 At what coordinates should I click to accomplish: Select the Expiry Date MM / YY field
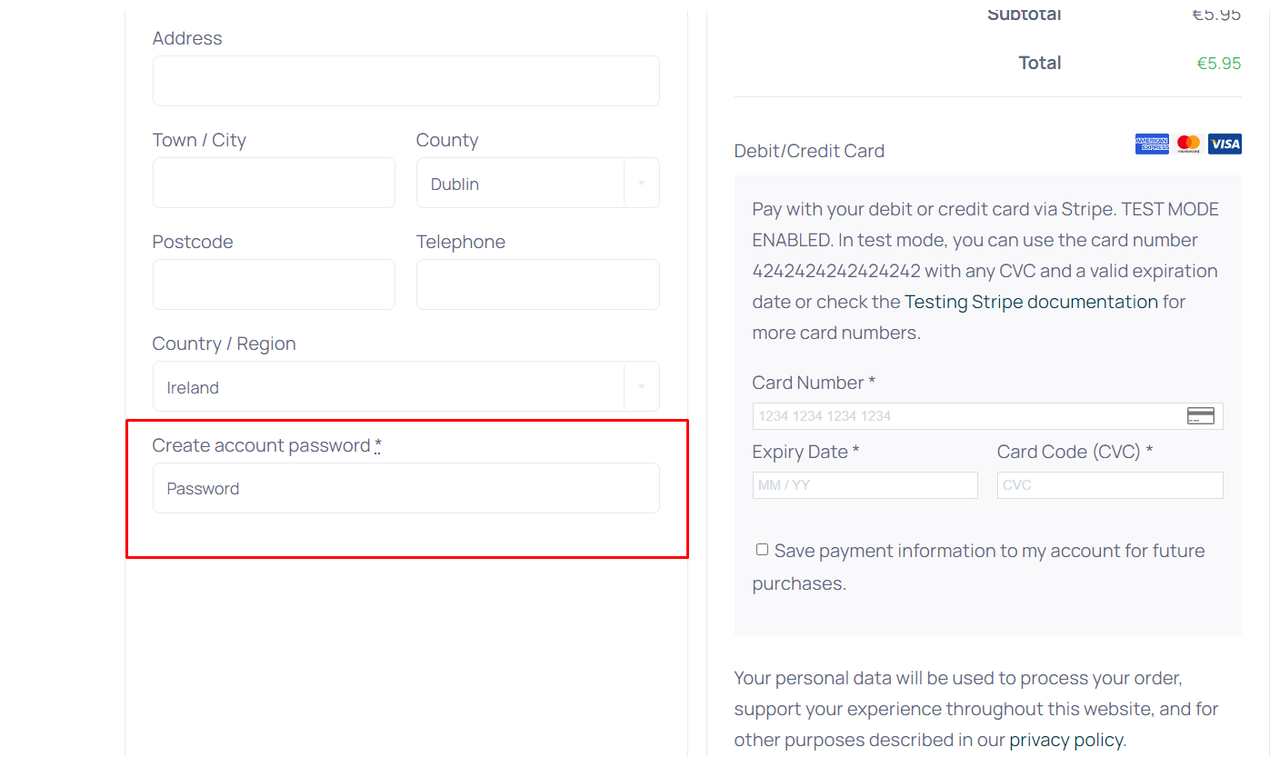(865, 485)
